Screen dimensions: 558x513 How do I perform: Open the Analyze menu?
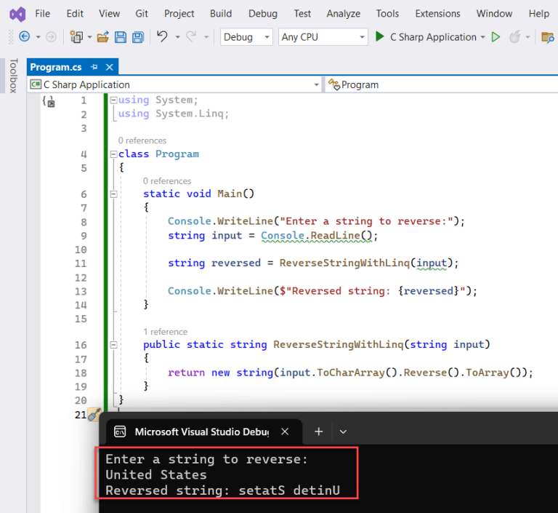tap(344, 14)
